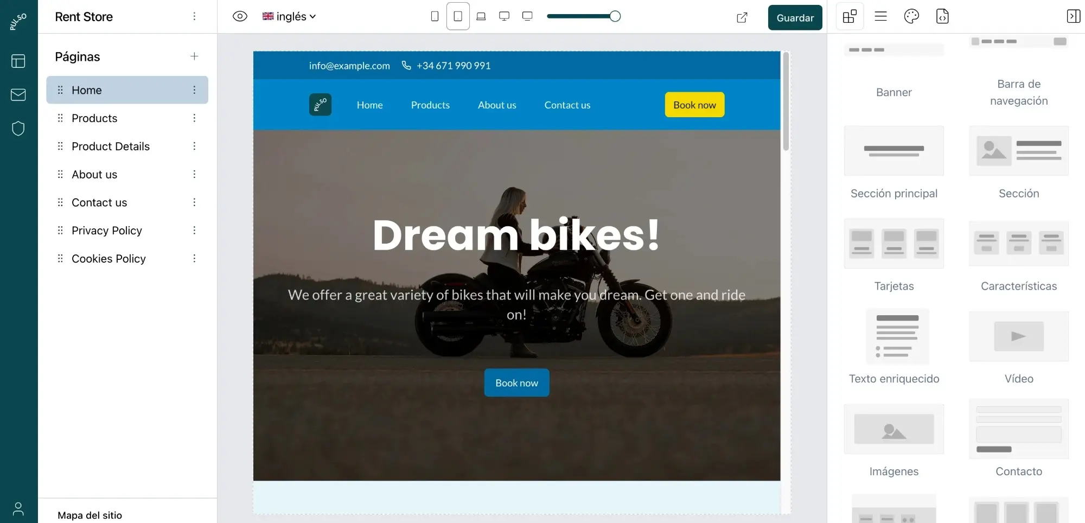1085x523 pixels.
Task: Choose the Sección principal block thumbnail
Action: (894, 151)
